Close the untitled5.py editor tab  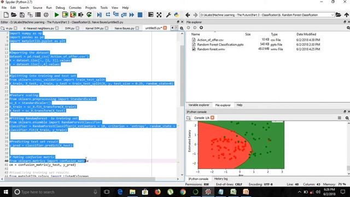click(165, 28)
